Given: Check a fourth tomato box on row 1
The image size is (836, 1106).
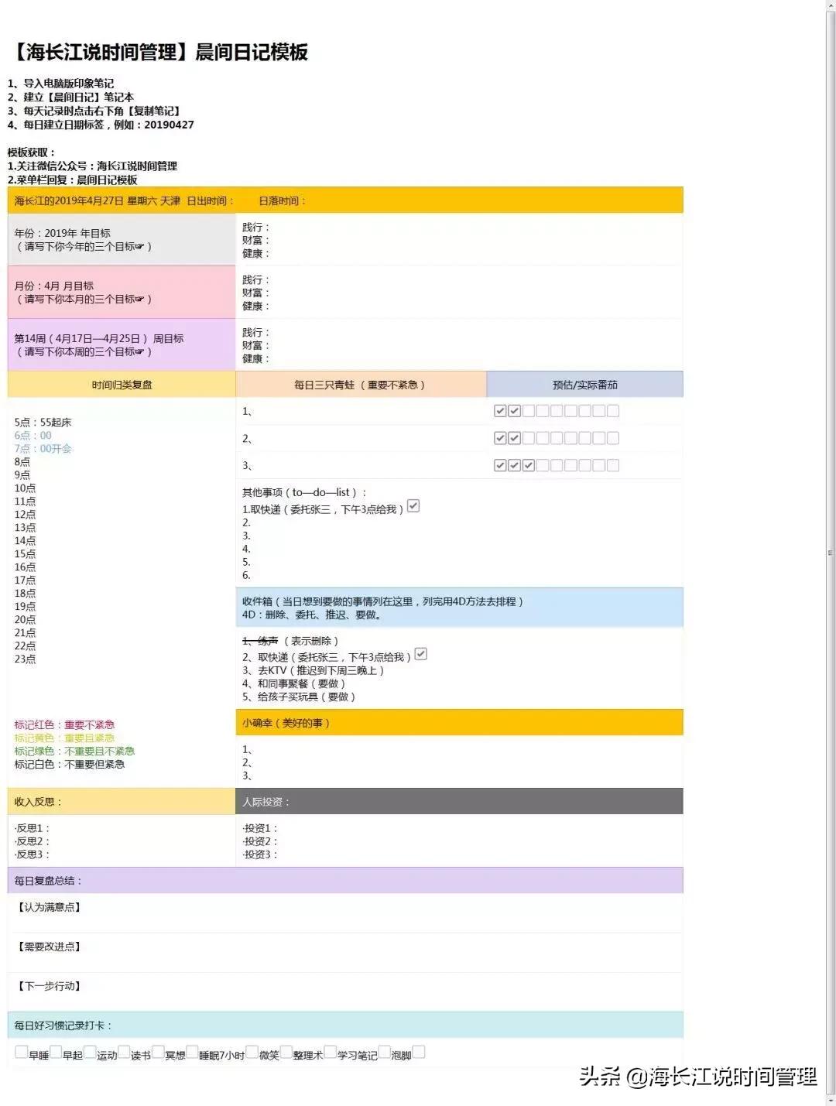Looking at the screenshot, I should pyautogui.click(x=543, y=411).
